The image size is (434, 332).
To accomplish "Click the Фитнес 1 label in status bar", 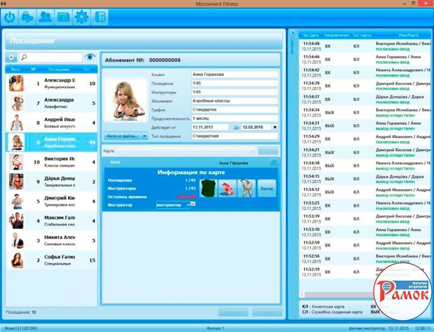I will pos(215,328).
